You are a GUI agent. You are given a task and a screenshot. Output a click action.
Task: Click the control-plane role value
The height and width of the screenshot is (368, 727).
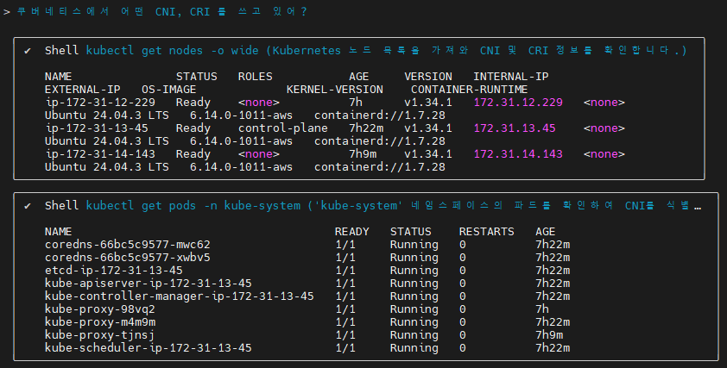[x=283, y=128]
